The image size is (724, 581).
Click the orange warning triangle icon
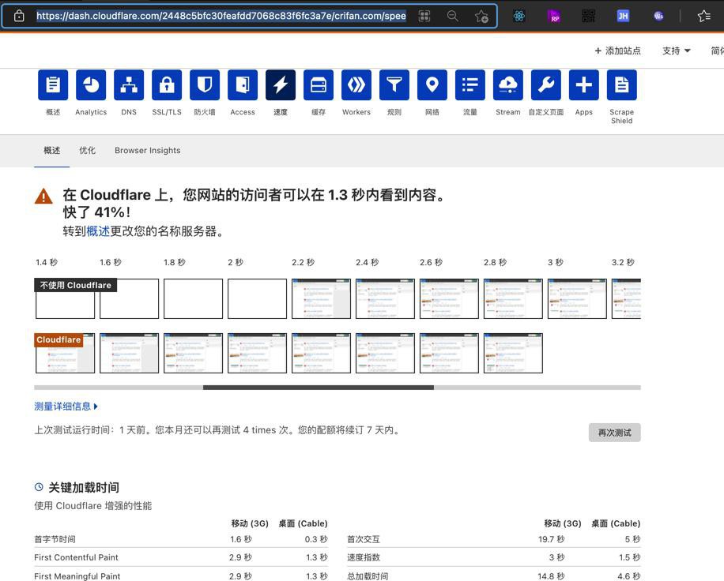pos(43,196)
